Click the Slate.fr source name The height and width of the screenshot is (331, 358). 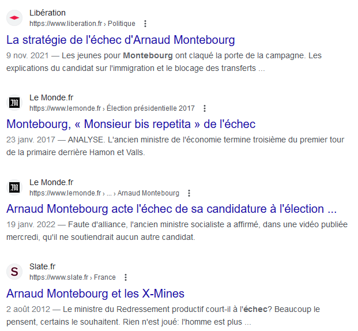[42, 266]
